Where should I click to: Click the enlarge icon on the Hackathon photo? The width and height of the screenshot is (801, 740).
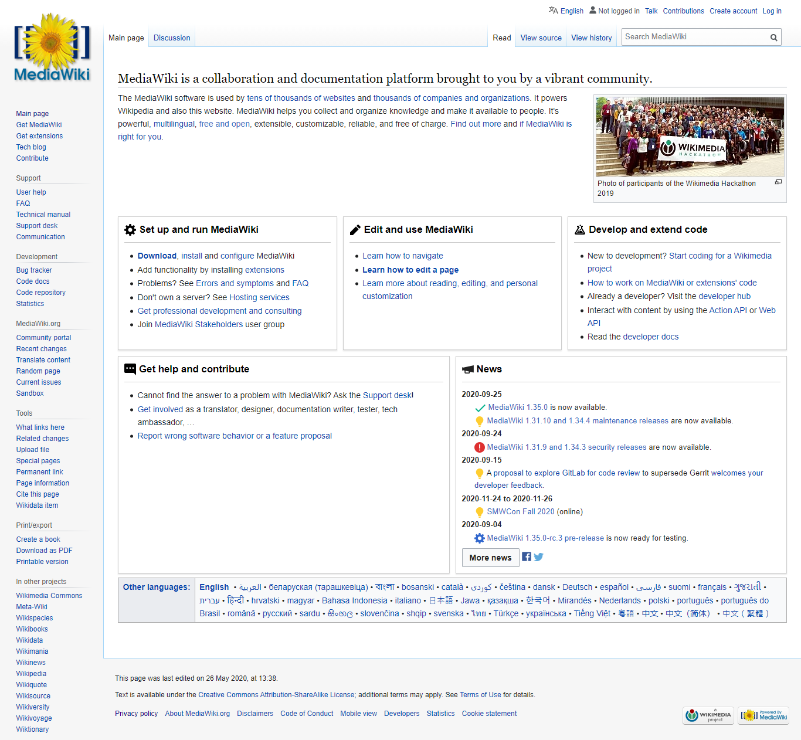[x=778, y=182]
